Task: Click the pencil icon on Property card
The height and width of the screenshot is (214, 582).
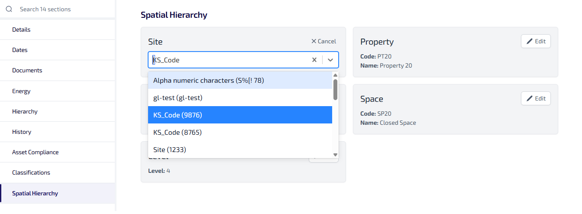Action: [x=529, y=42]
